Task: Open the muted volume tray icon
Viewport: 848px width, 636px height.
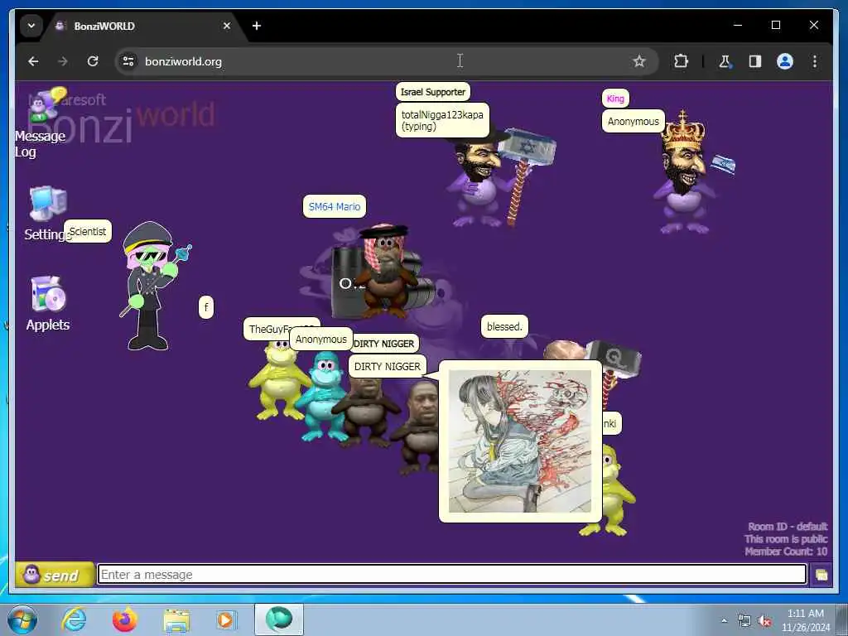Action: coord(764,621)
